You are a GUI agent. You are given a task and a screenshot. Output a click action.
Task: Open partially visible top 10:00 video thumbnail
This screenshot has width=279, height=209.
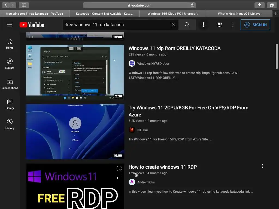[75, 36]
